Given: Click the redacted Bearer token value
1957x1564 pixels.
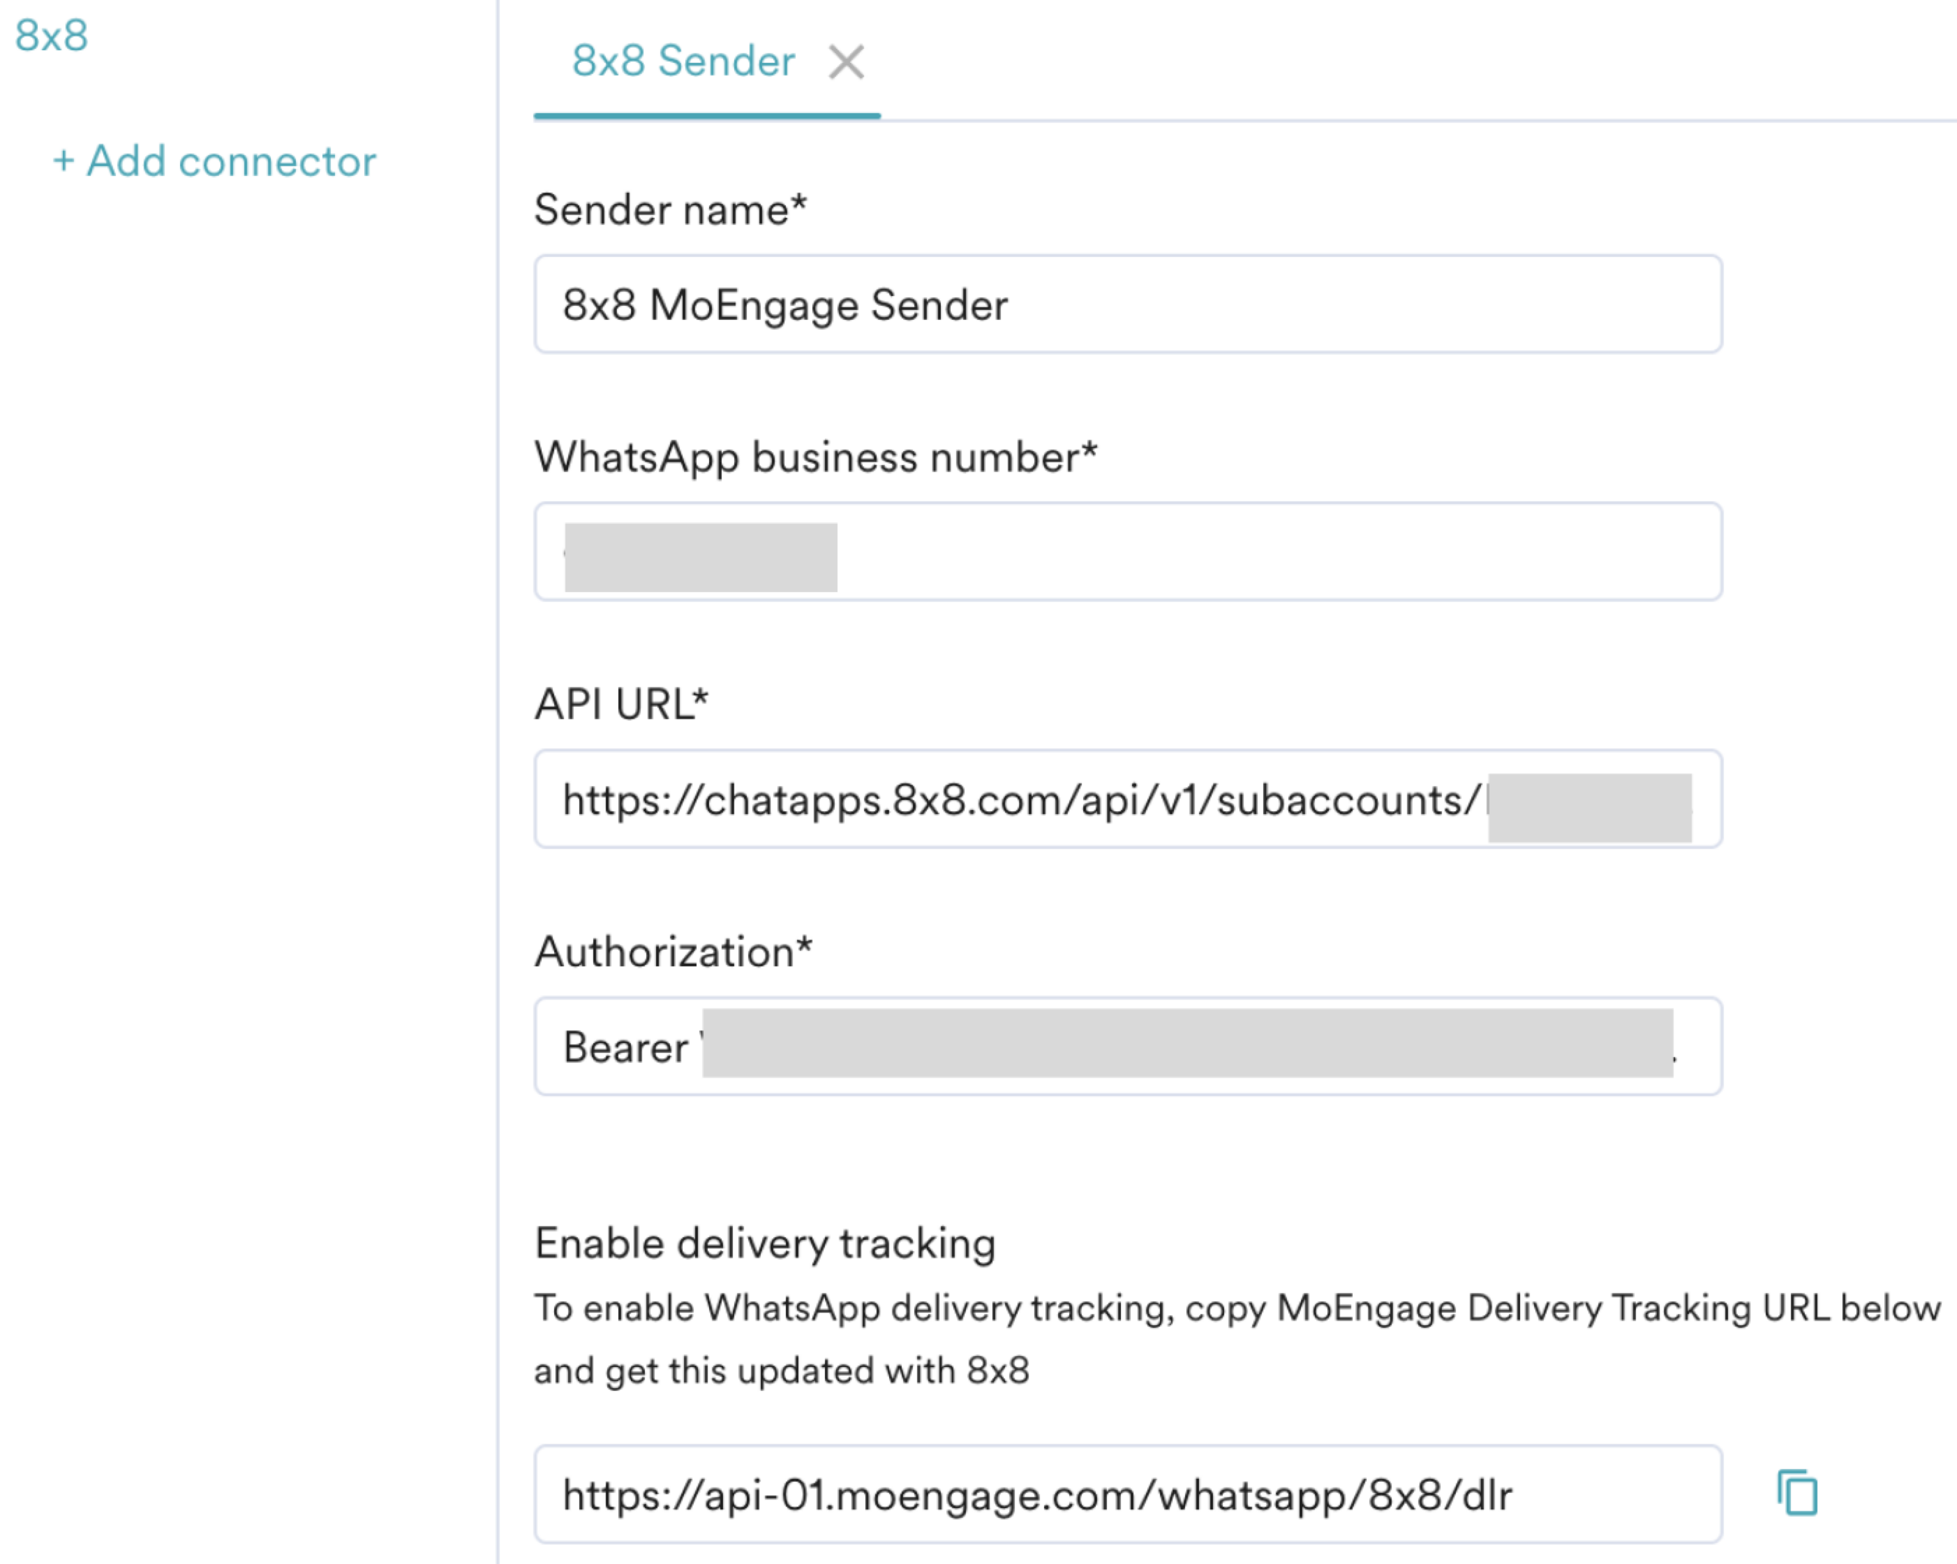Looking at the screenshot, I should coord(1186,1042).
